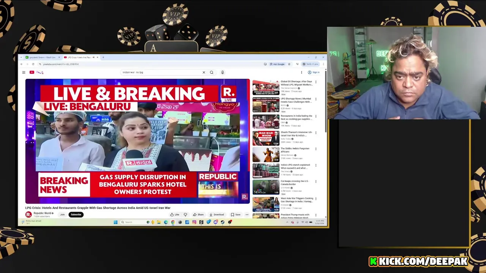The height and width of the screenshot is (273, 486).
Task: Open options for Global Oil Shortage video
Action: (x=316, y=82)
